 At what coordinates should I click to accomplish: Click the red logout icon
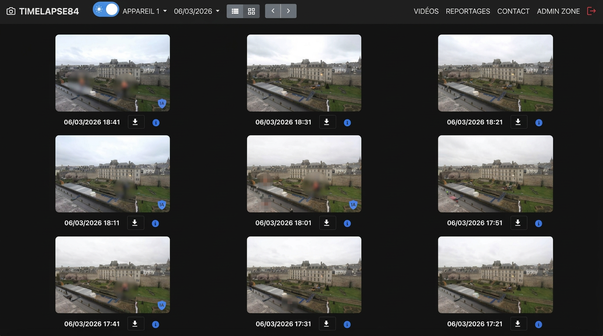591,11
